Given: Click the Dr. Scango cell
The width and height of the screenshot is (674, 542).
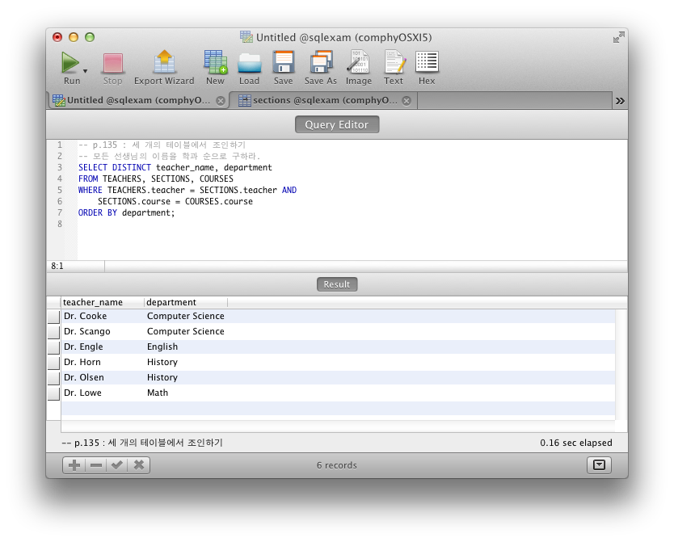Looking at the screenshot, I should 103,331.
